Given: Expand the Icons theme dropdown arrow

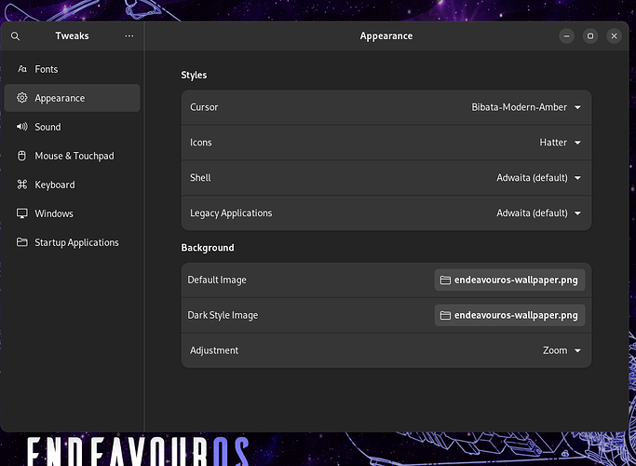Looking at the screenshot, I should pyautogui.click(x=577, y=143).
